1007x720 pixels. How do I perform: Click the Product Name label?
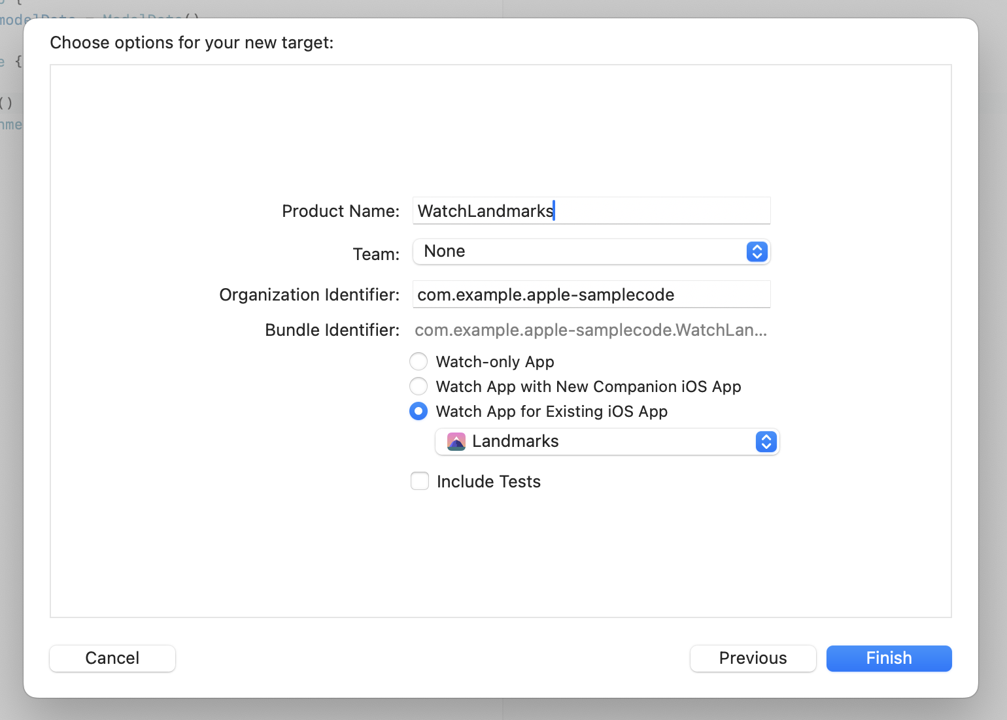tap(340, 211)
